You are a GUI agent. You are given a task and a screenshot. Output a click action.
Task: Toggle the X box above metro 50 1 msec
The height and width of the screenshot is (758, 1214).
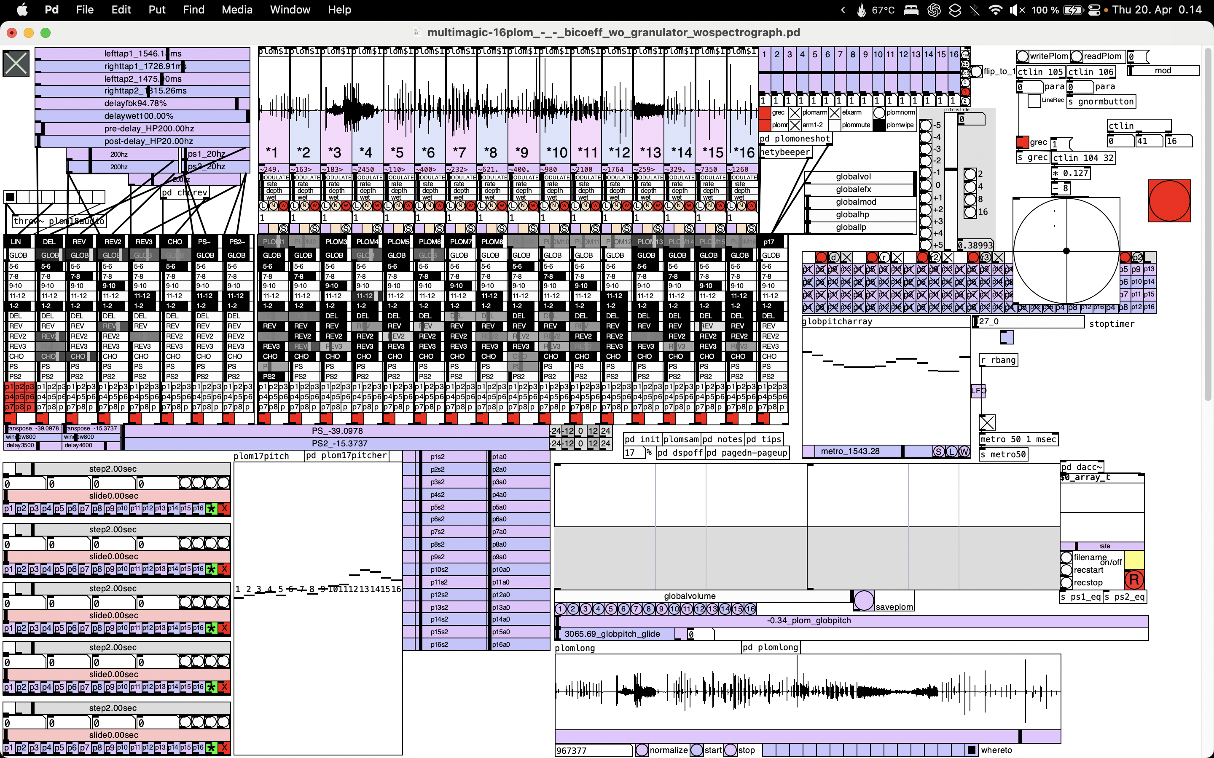987,423
